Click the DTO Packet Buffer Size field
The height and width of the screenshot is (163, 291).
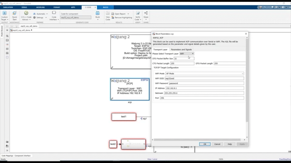[184, 59]
